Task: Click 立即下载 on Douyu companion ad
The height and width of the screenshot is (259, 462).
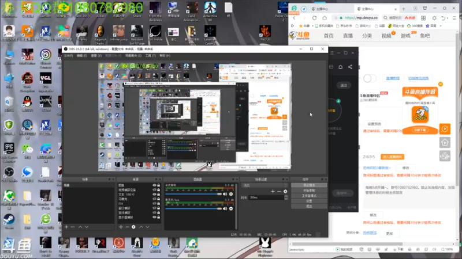Action: 420,130
